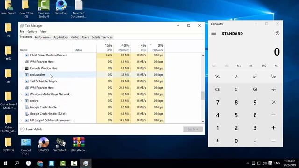This screenshot has height=168, width=299.
Task: Click the plus/minus sign key in Calculator
Action: 217,140
